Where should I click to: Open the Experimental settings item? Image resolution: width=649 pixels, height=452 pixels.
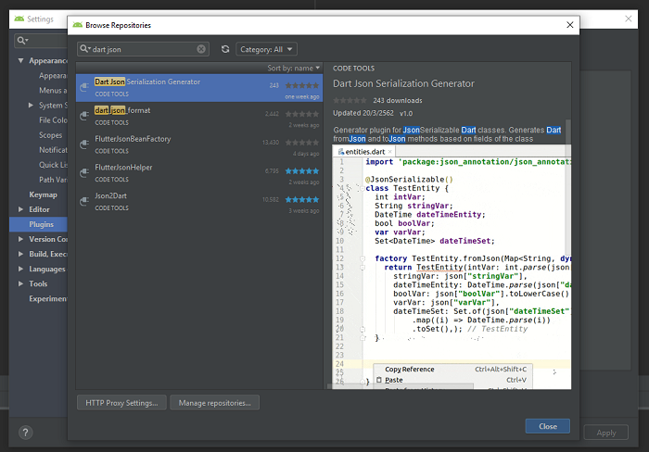point(48,298)
